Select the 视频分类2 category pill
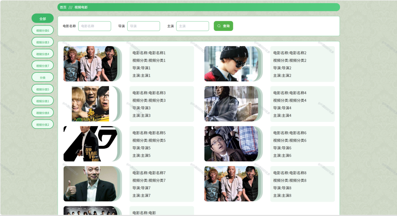Viewport: 397px width, 216px height. pyautogui.click(x=43, y=124)
